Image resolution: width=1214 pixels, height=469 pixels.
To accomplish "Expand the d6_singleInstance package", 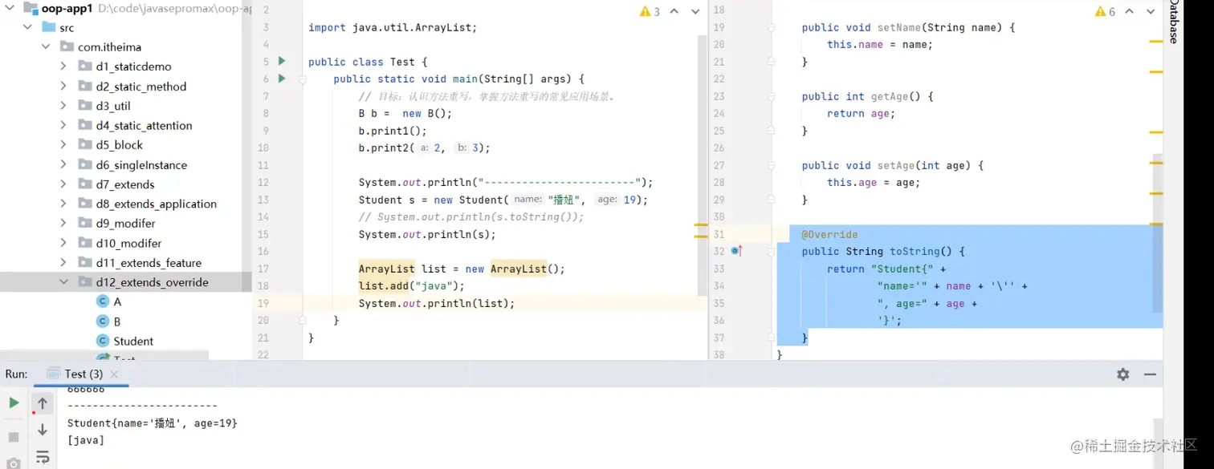I will 63,164.
